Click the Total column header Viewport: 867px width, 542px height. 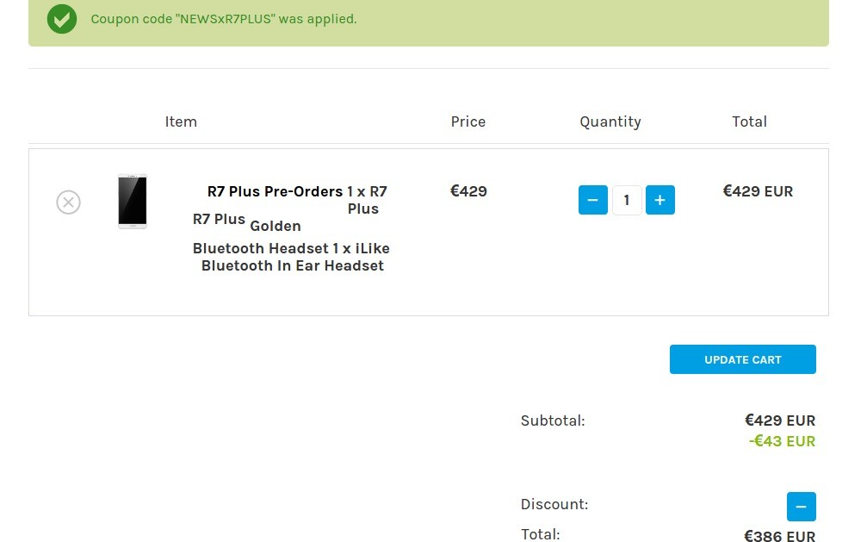click(749, 121)
